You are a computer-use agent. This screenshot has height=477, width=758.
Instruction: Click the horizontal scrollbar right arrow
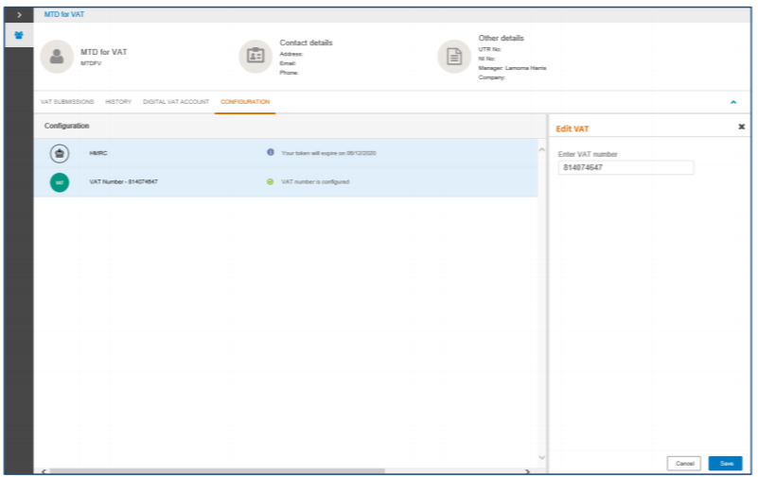[x=527, y=471]
